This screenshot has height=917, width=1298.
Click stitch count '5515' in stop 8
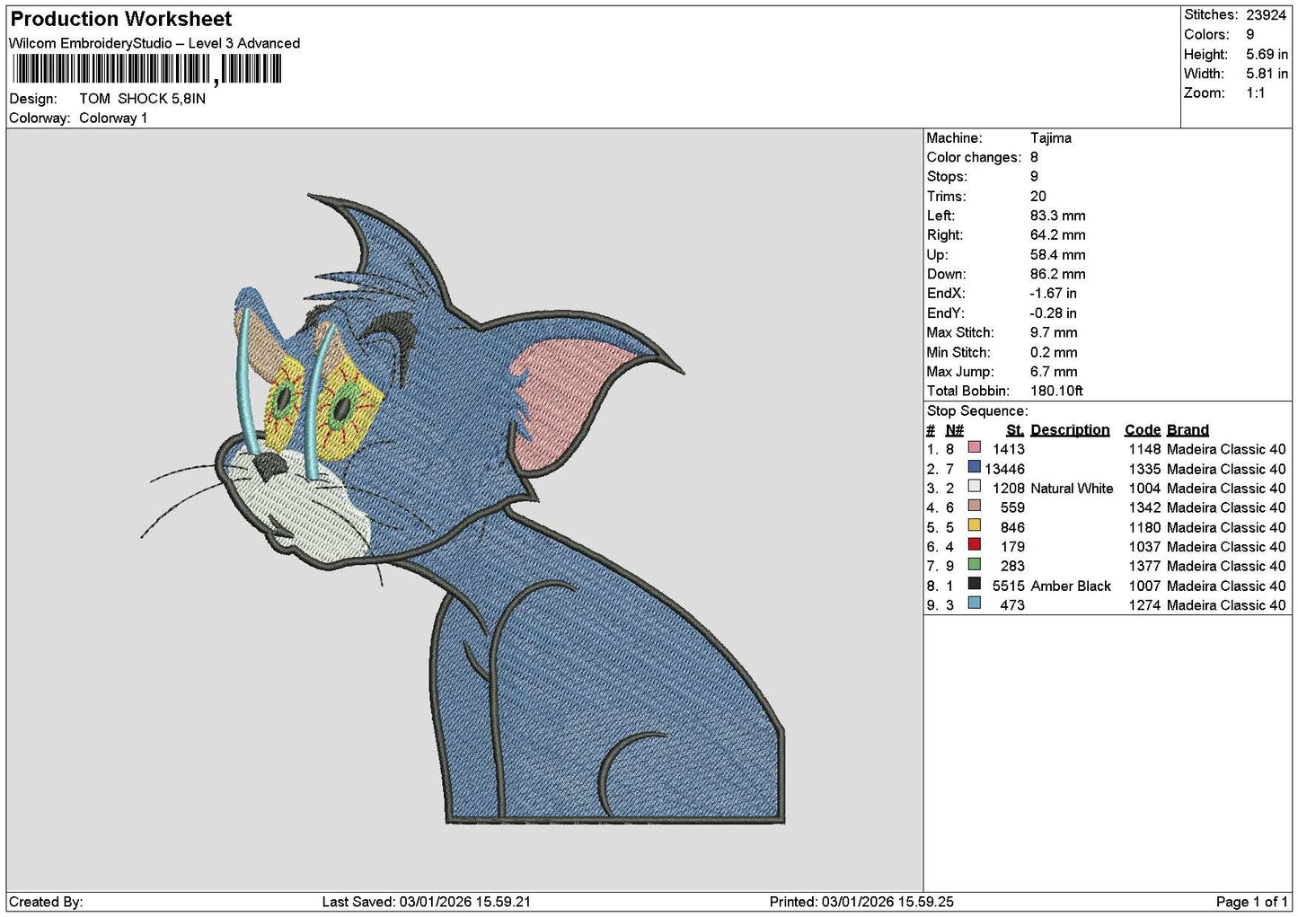[x=1009, y=586]
